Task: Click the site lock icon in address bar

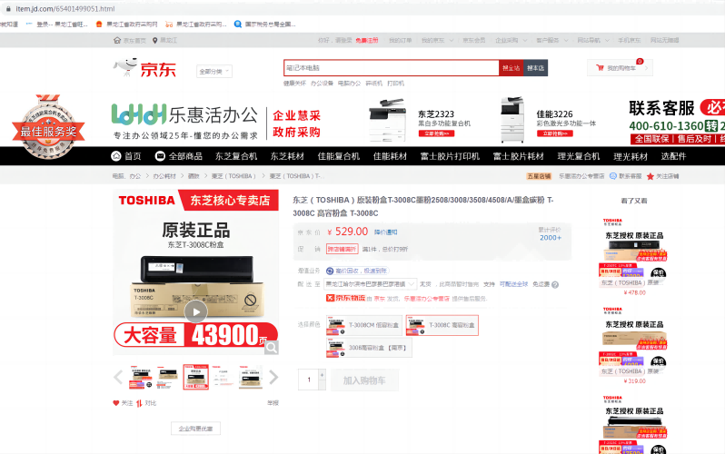Action: [8, 9]
